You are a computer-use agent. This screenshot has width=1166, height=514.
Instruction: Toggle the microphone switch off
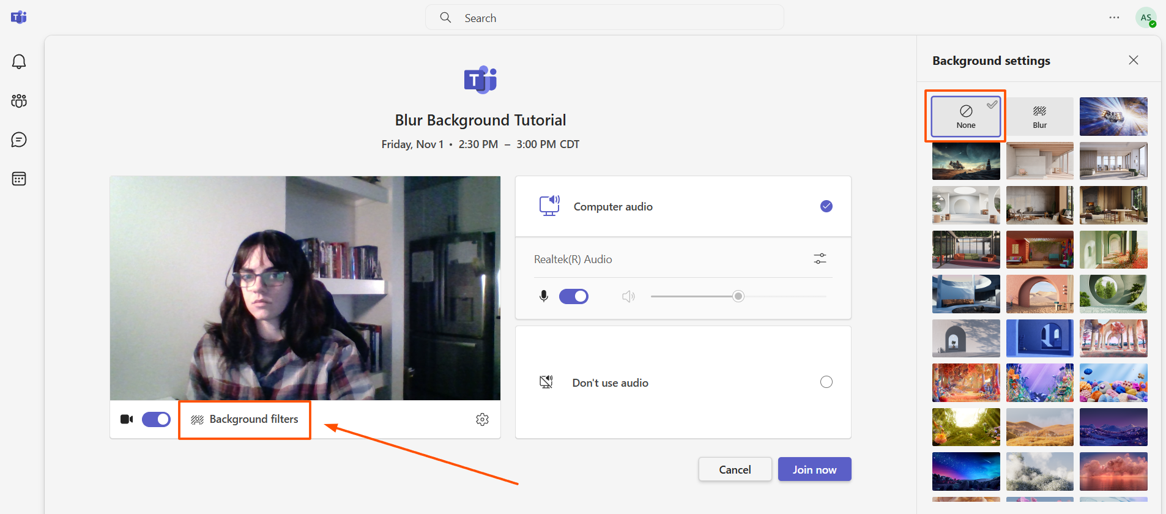(x=574, y=297)
